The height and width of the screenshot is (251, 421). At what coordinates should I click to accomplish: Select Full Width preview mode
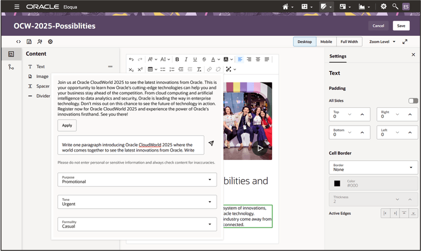(x=349, y=42)
